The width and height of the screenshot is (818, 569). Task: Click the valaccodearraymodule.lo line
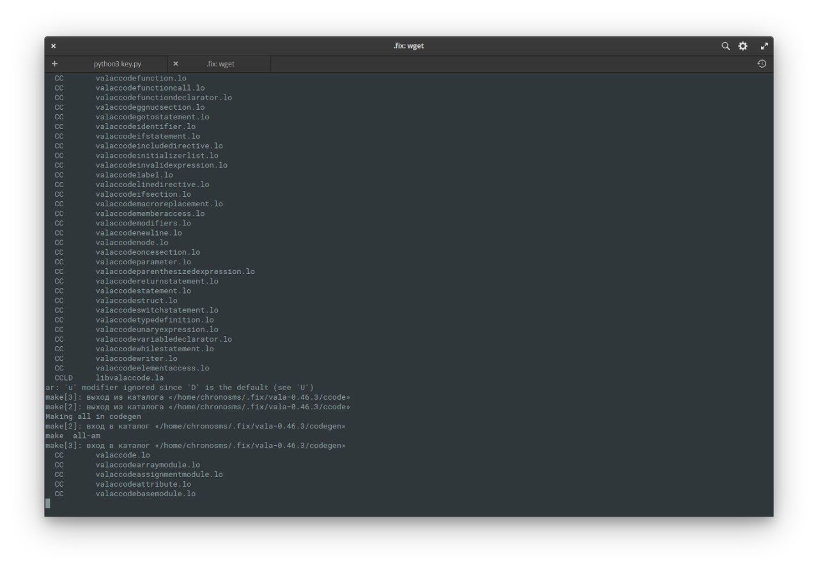coord(127,465)
